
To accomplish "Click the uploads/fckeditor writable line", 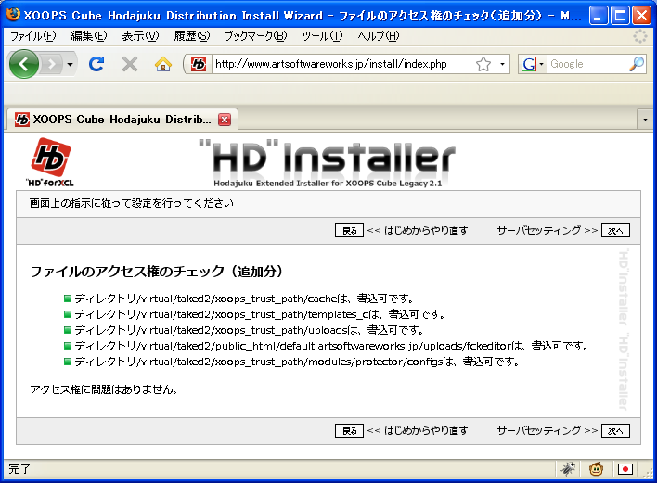I will 332,346.
